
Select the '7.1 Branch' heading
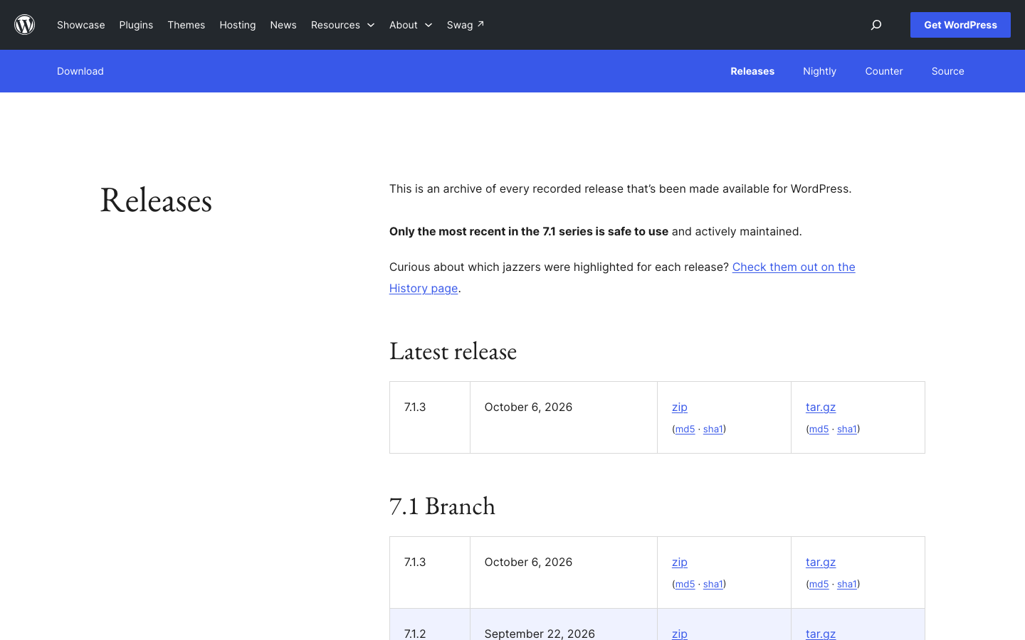click(x=442, y=506)
